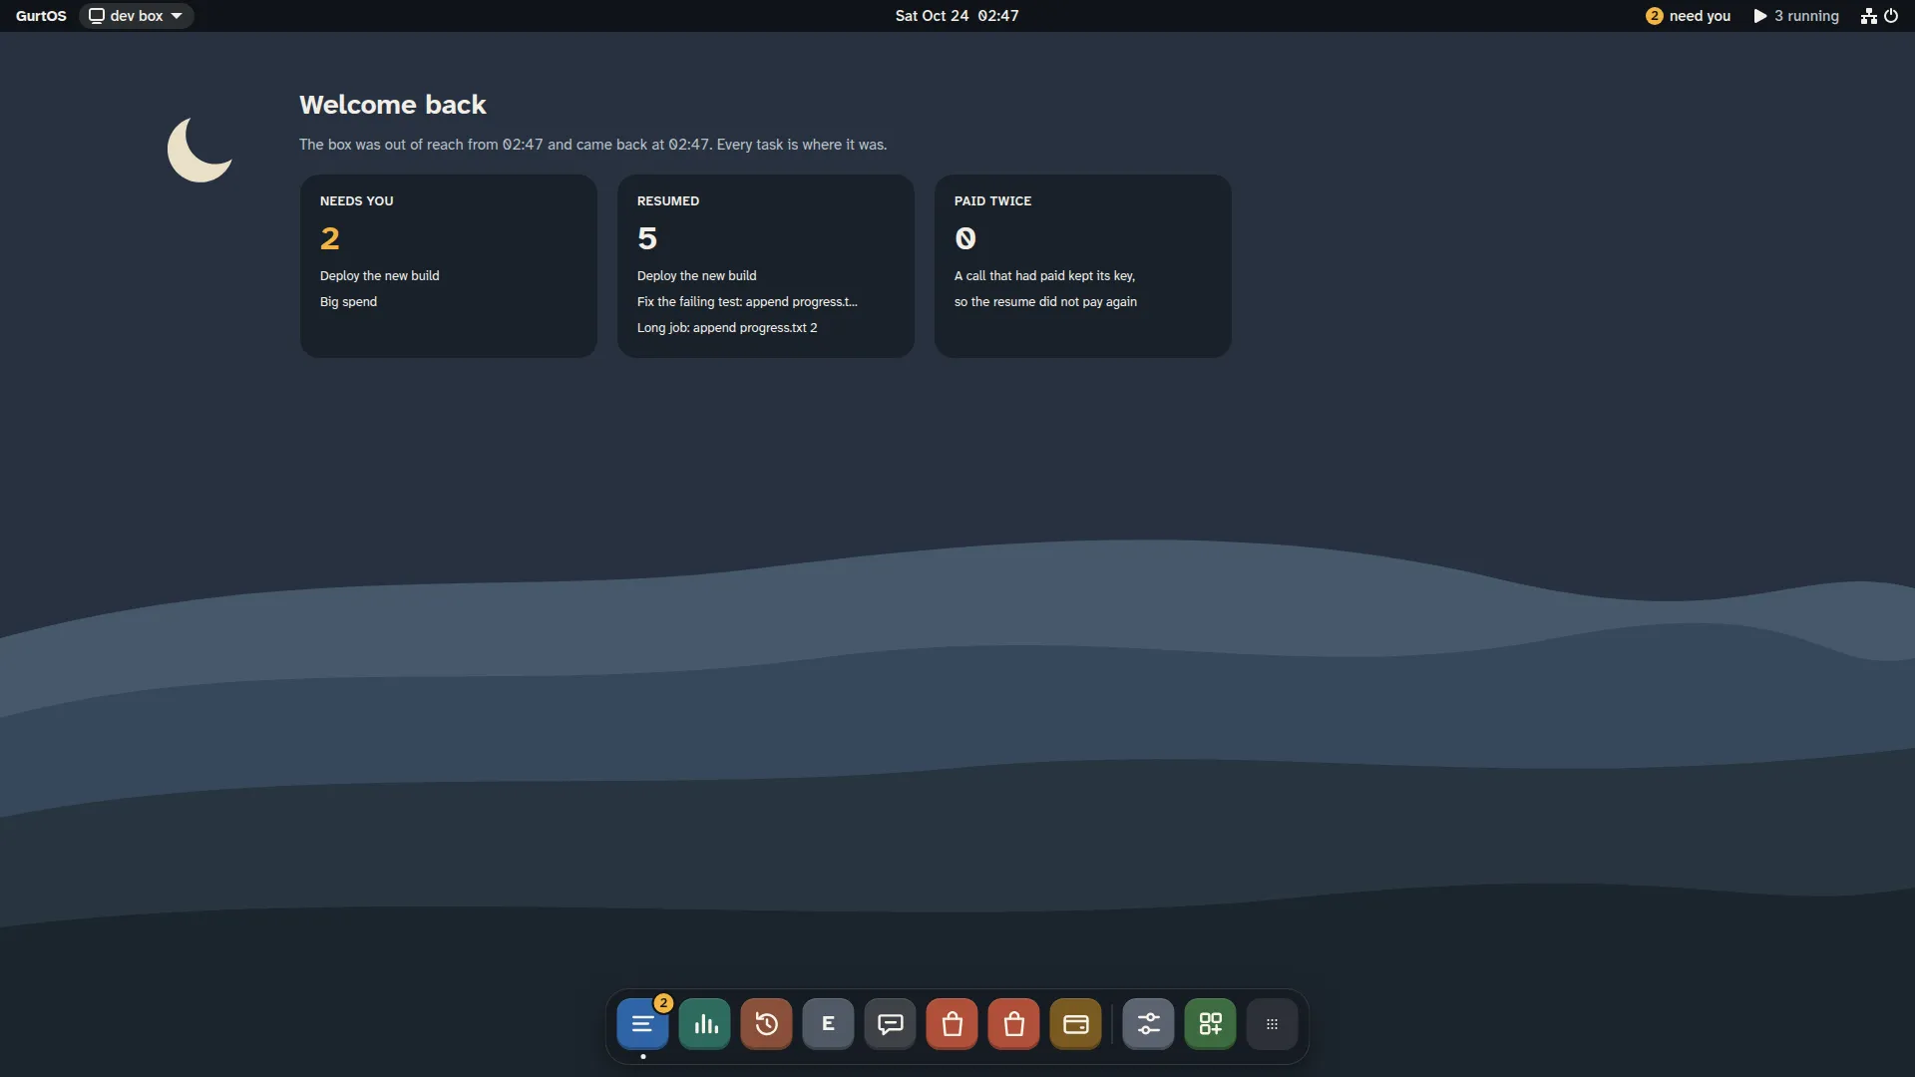This screenshot has width=1915, height=1077.
Task: Open the blue task list dock icon
Action: pyautogui.click(x=642, y=1024)
